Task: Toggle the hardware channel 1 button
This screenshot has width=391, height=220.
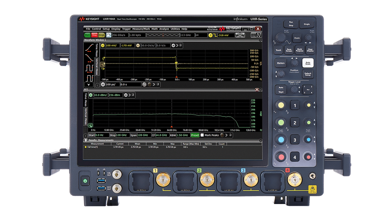Action: click(x=295, y=106)
